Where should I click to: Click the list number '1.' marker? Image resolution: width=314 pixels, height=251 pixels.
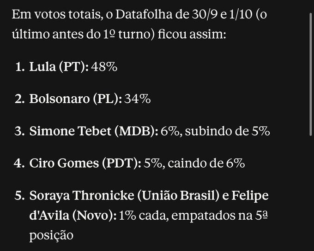coord(20,67)
